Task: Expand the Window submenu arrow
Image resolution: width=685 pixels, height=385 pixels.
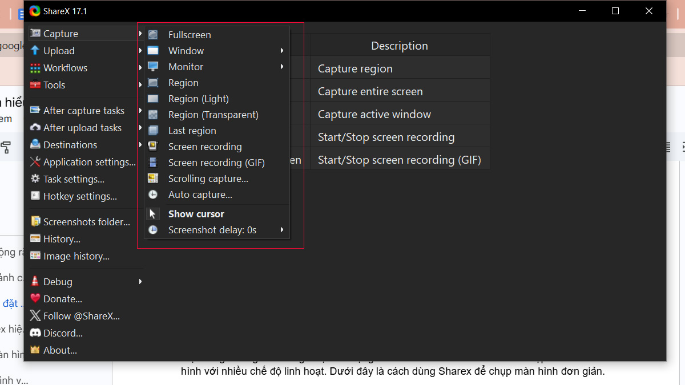Action: click(x=282, y=51)
